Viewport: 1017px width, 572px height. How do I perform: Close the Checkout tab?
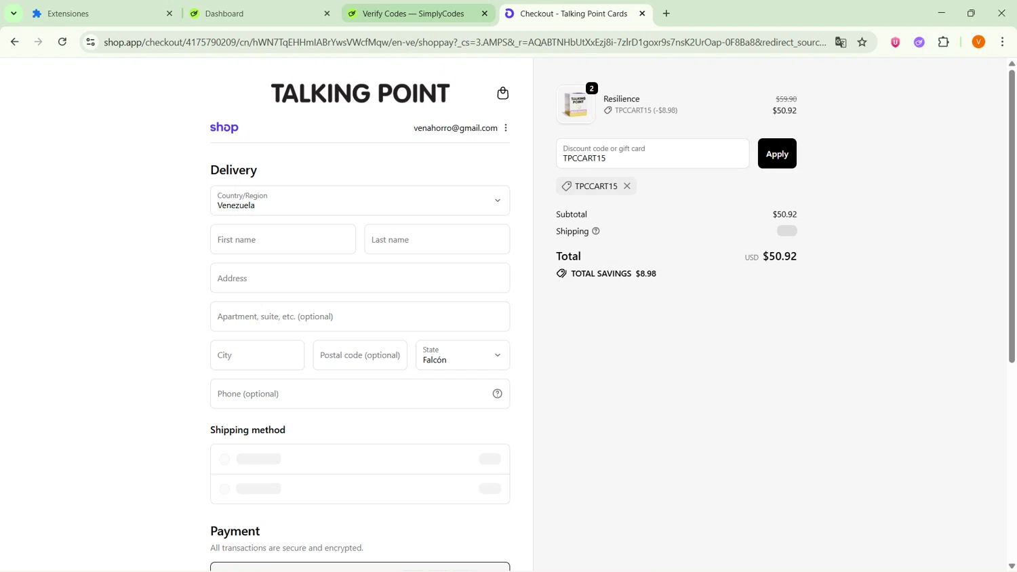[642, 14]
